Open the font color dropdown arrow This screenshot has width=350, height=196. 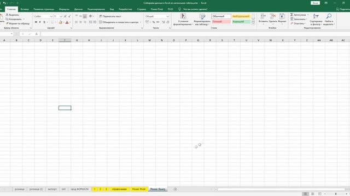click(70, 22)
